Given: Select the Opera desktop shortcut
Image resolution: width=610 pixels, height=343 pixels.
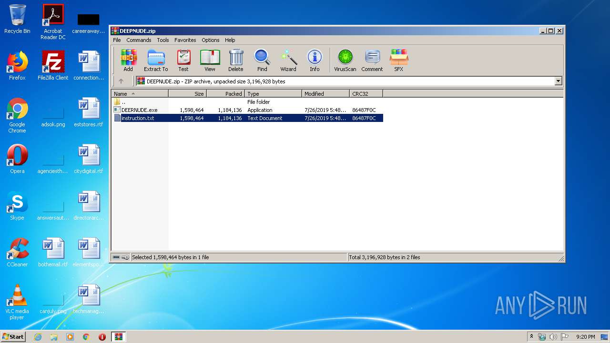Looking at the screenshot, I should point(17,159).
